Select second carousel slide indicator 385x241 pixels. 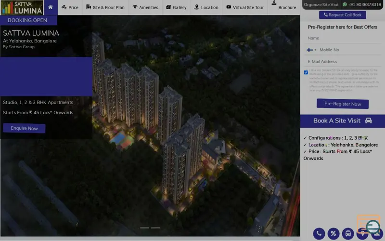(155, 228)
